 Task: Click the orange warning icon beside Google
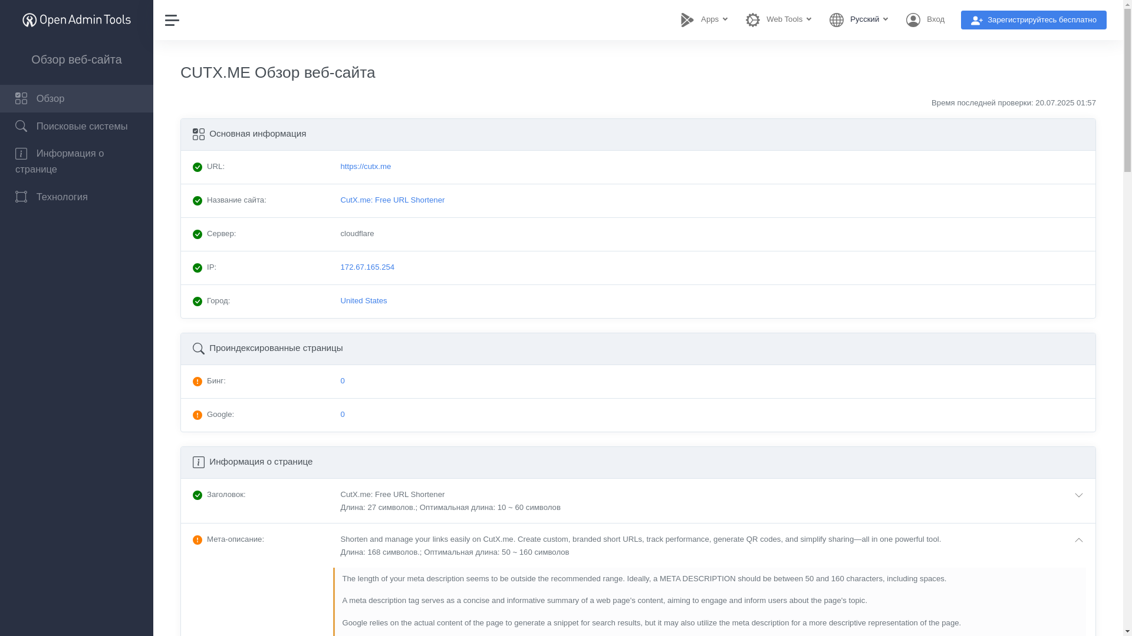tap(198, 415)
